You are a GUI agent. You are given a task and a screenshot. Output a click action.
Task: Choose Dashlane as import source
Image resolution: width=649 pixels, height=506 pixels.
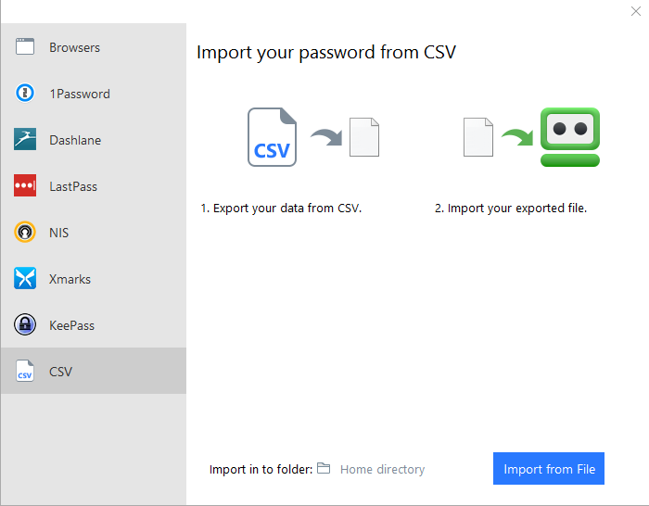pyautogui.click(x=94, y=139)
